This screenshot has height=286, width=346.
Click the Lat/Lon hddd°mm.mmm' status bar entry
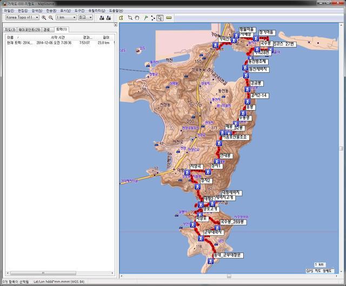point(59,282)
